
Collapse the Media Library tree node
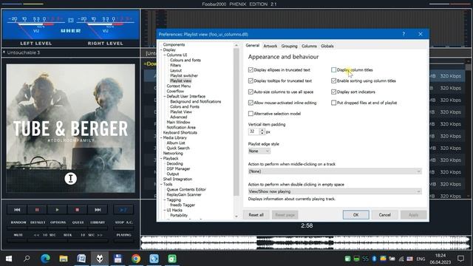click(161, 137)
